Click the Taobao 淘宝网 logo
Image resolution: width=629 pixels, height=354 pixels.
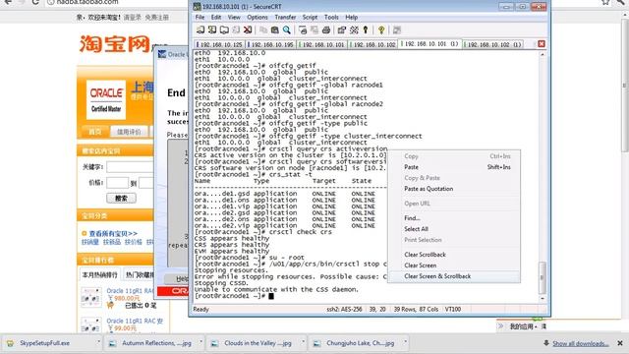click(x=115, y=44)
